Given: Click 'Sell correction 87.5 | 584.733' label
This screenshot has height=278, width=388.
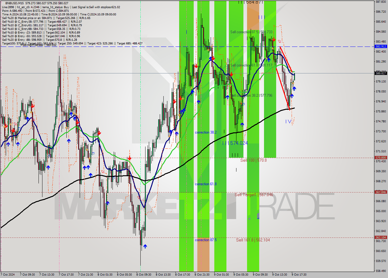Looking at the screenshot, I should pyautogui.click(x=251, y=32).
